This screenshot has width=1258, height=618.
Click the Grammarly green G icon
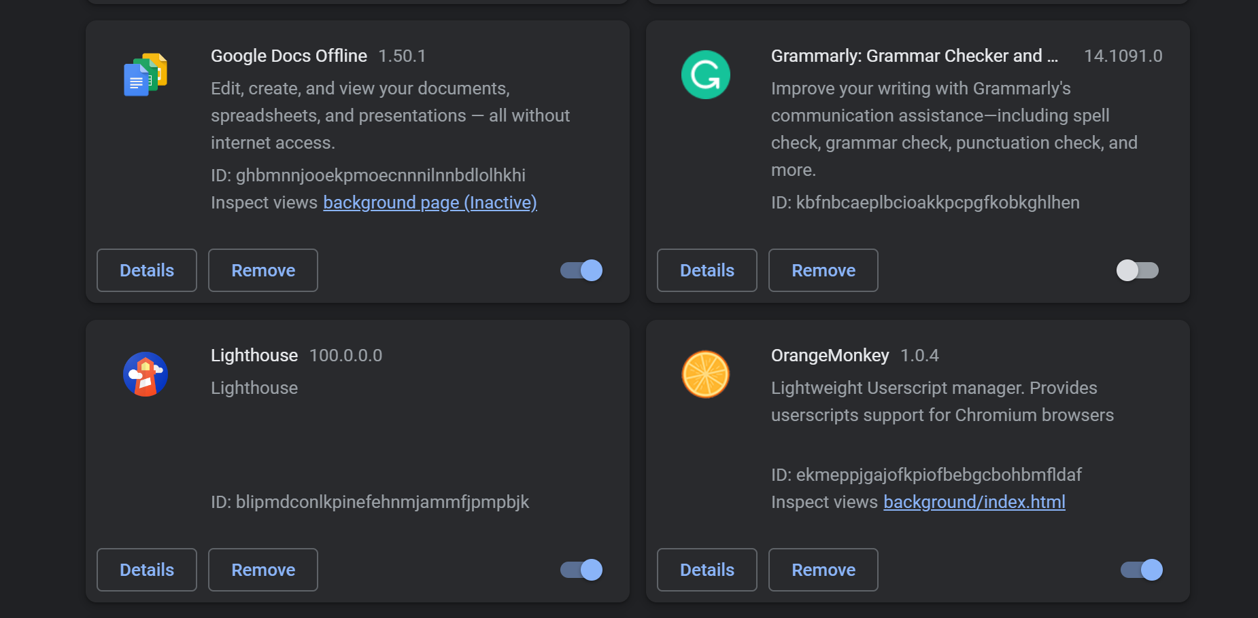tap(705, 74)
